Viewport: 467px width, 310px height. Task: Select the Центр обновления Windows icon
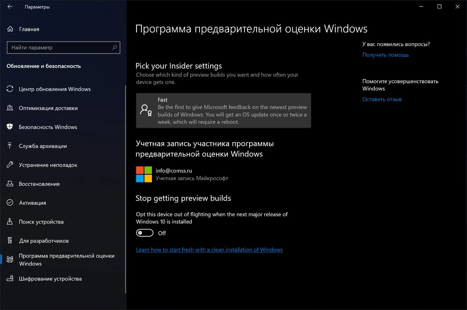point(10,89)
